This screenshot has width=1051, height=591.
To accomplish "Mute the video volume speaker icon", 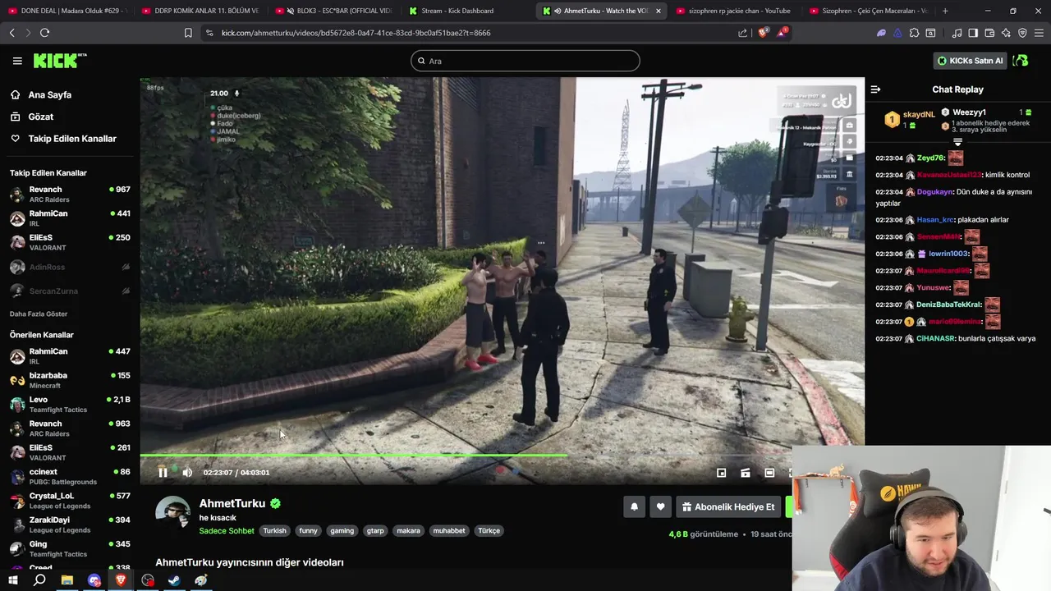I will coord(187,472).
